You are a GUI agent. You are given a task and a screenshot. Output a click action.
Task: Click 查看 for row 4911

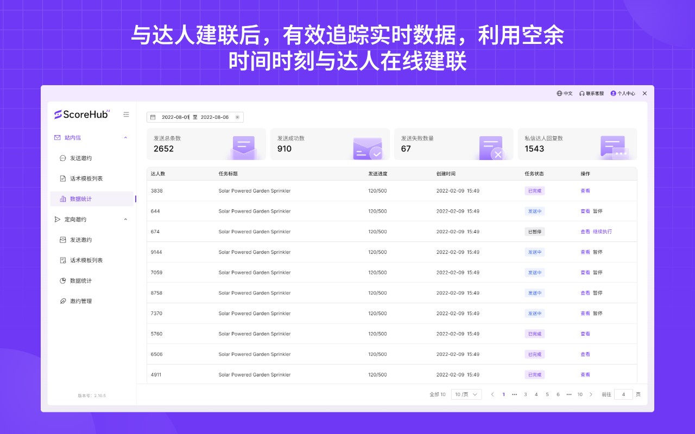click(x=585, y=375)
